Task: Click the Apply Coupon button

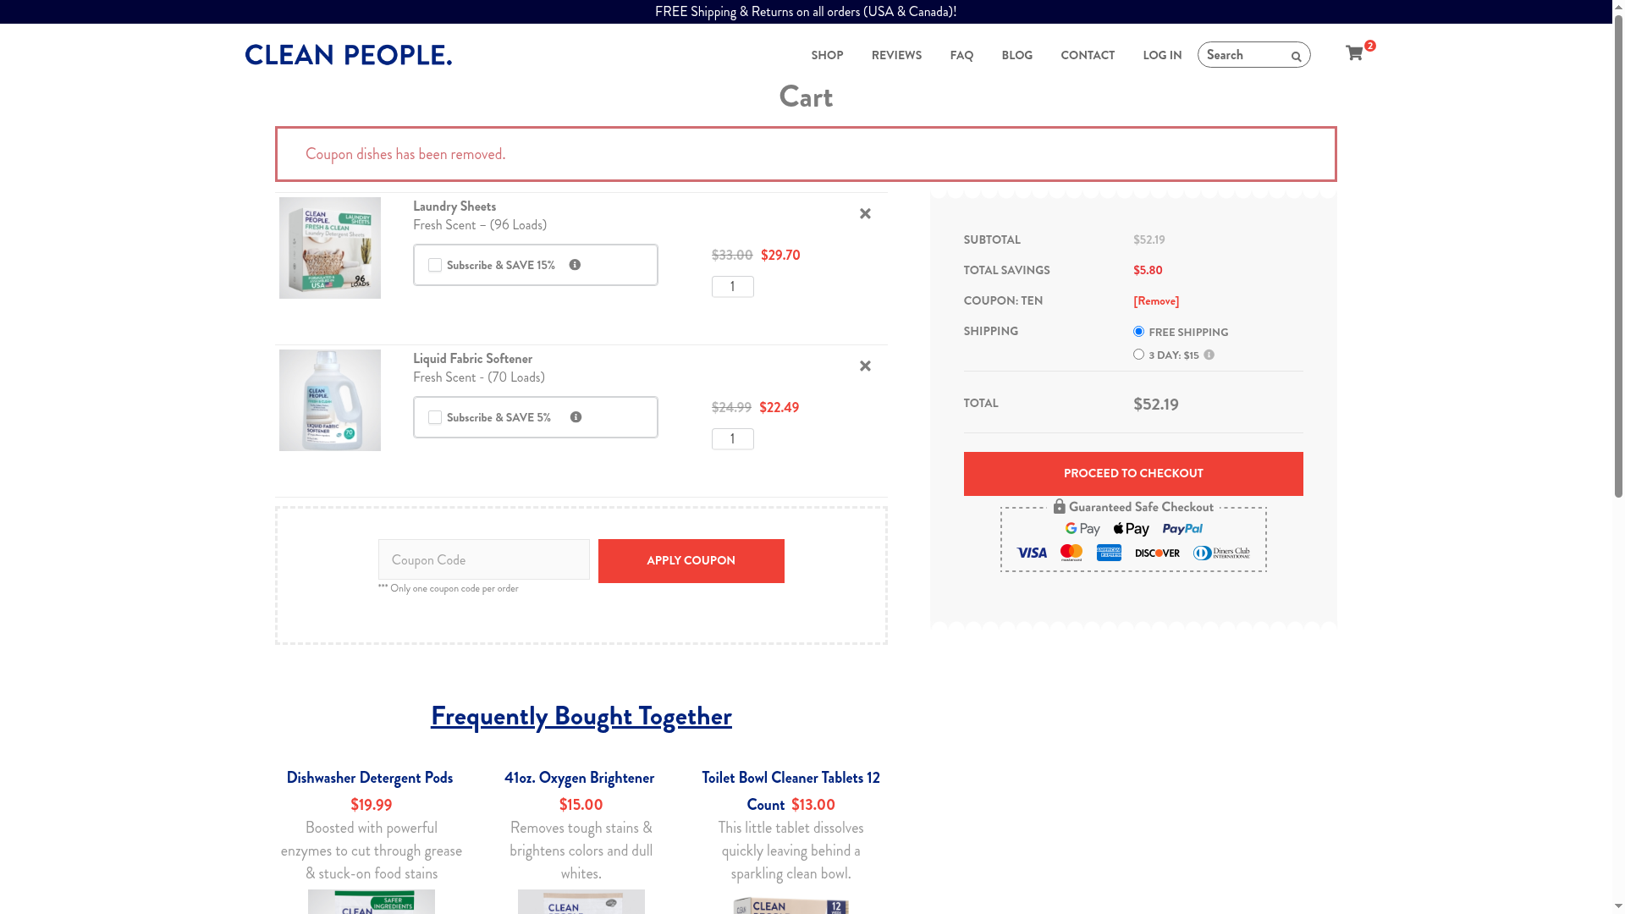Action: point(691,561)
